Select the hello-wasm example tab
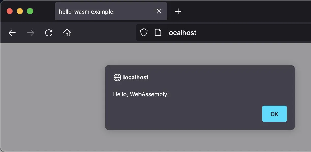This screenshot has width=311, height=152. (102, 11)
